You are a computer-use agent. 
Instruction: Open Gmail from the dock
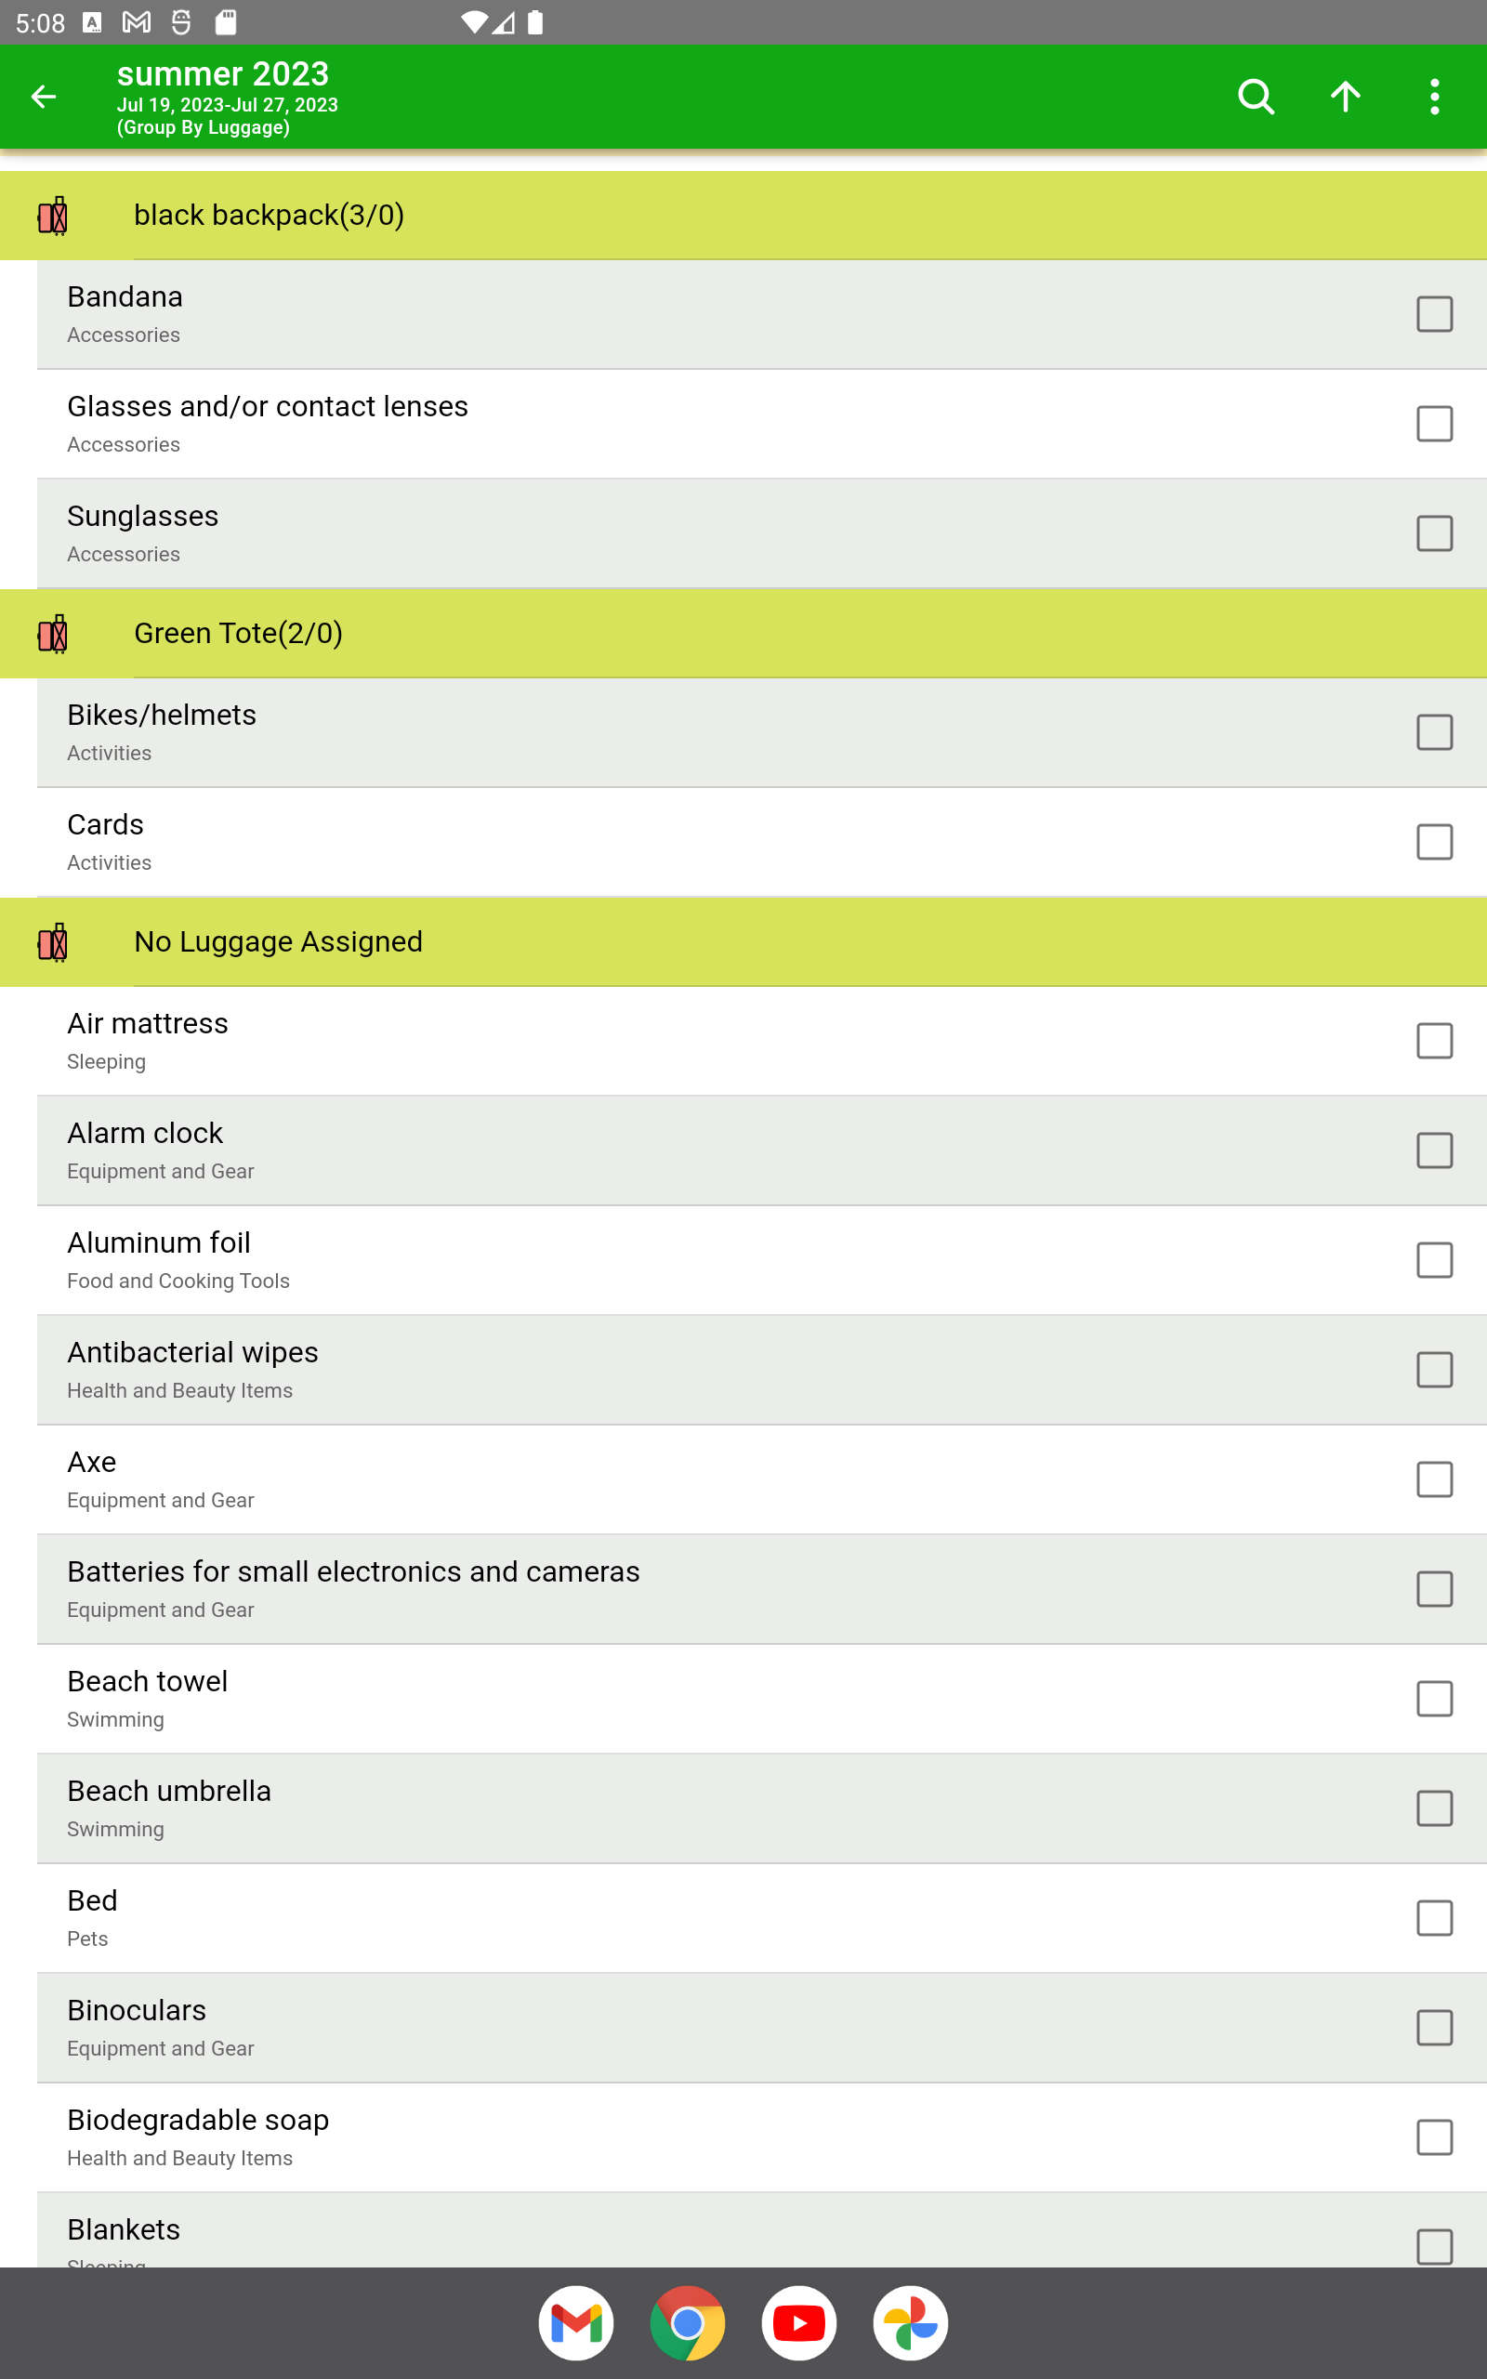[x=575, y=2321]
